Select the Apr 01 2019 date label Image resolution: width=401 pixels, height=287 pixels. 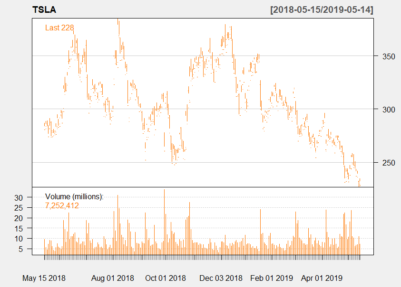pyautogui.click(x=323, y=278)
